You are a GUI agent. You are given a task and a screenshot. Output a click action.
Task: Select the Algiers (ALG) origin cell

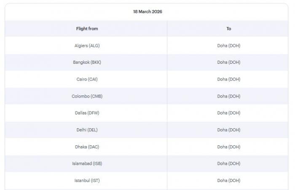pos(87,46)
